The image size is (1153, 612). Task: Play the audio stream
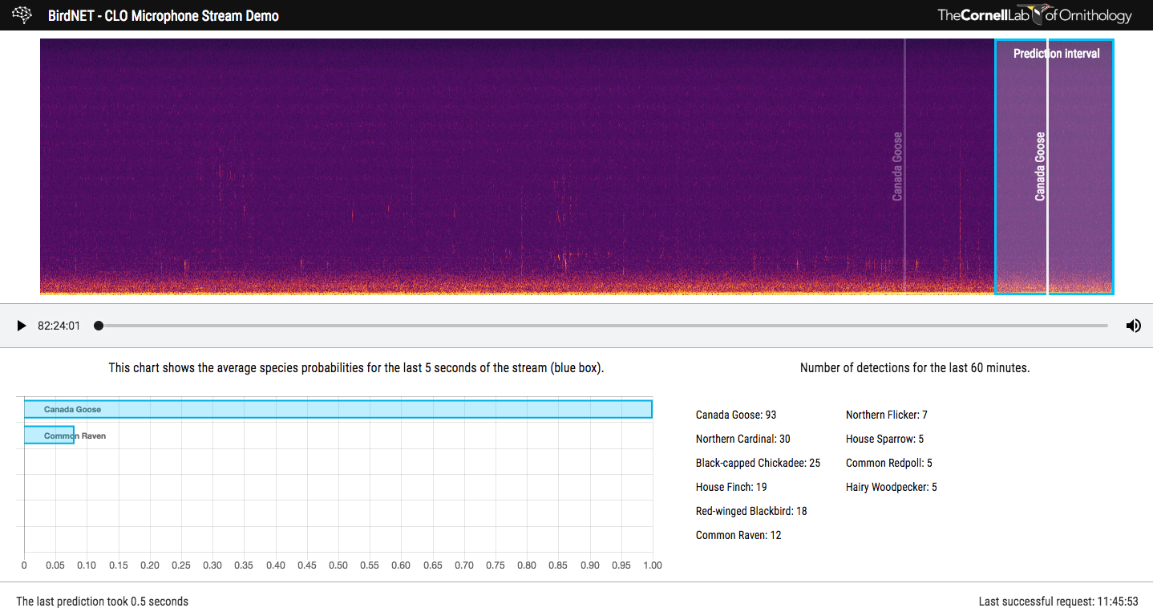coord(22,326)
